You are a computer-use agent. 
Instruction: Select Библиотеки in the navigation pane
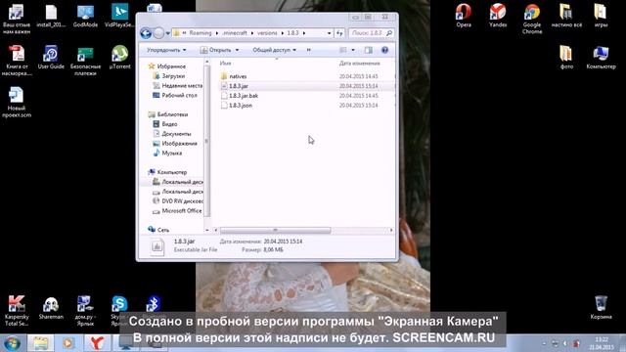pyautogui.click(x=172, y=114)
